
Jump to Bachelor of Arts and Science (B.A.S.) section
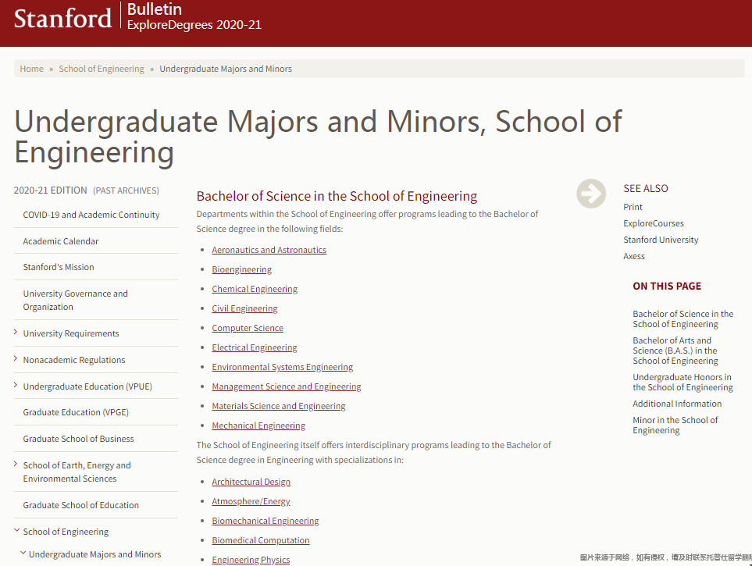(x=675, y=351)
